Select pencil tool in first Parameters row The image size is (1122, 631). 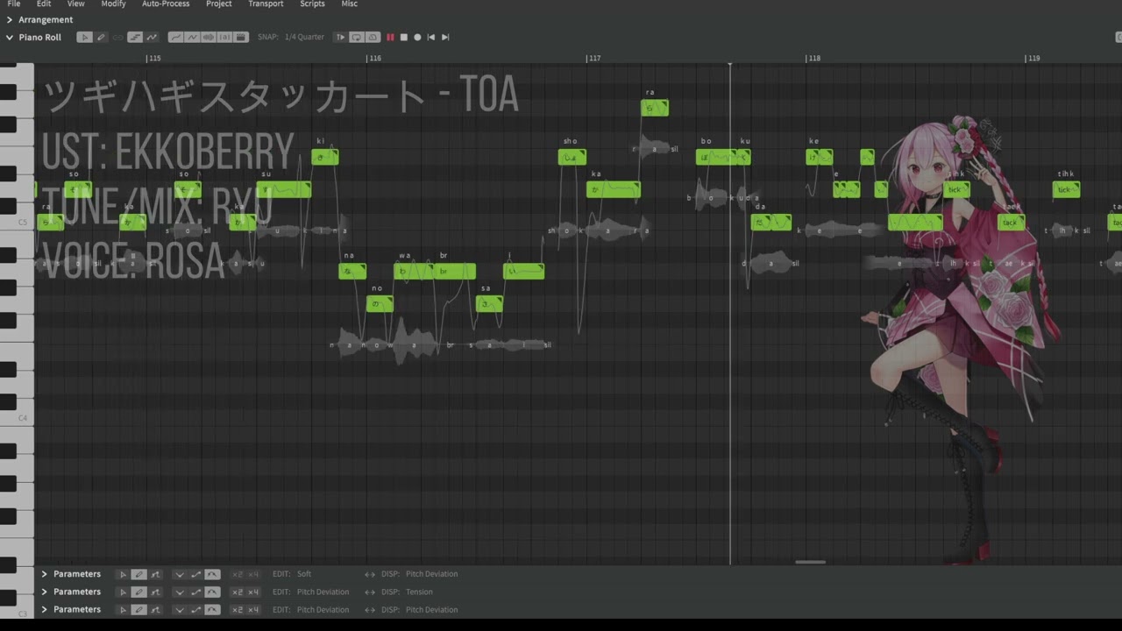[138, 574]
